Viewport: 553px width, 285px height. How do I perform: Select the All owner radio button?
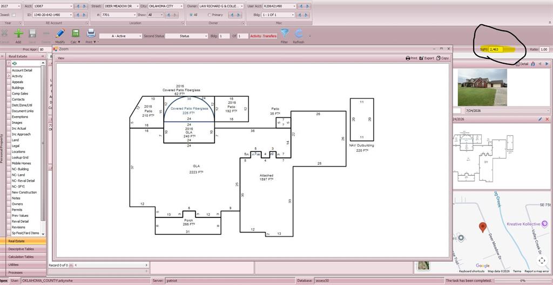pyautogui.click(x=191, y=15)
